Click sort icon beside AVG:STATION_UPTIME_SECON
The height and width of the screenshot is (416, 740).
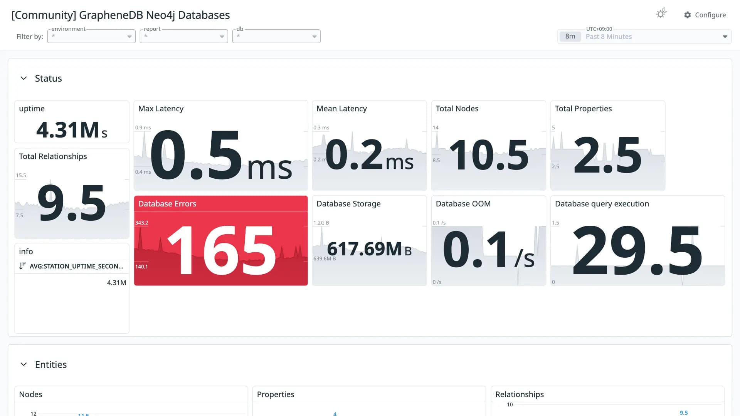pos(22,266)
